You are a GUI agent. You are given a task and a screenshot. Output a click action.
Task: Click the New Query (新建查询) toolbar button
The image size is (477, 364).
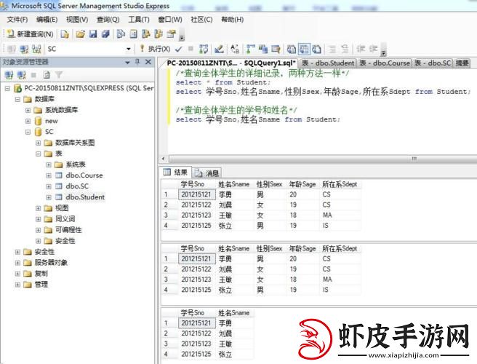pyautogui.click(x=30, y=33)
